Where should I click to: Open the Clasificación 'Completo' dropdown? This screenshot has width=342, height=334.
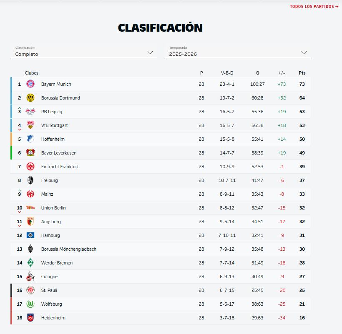point(83,52)
